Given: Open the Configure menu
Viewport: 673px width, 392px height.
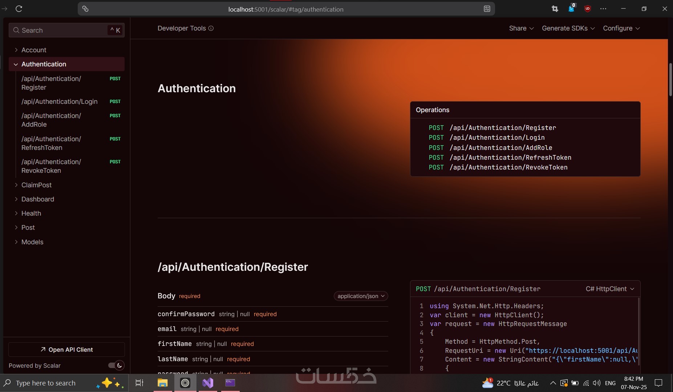Looking at the screenshot, I should (x=621, y=28).
